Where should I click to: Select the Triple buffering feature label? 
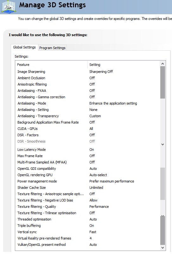tap(29, 226)
